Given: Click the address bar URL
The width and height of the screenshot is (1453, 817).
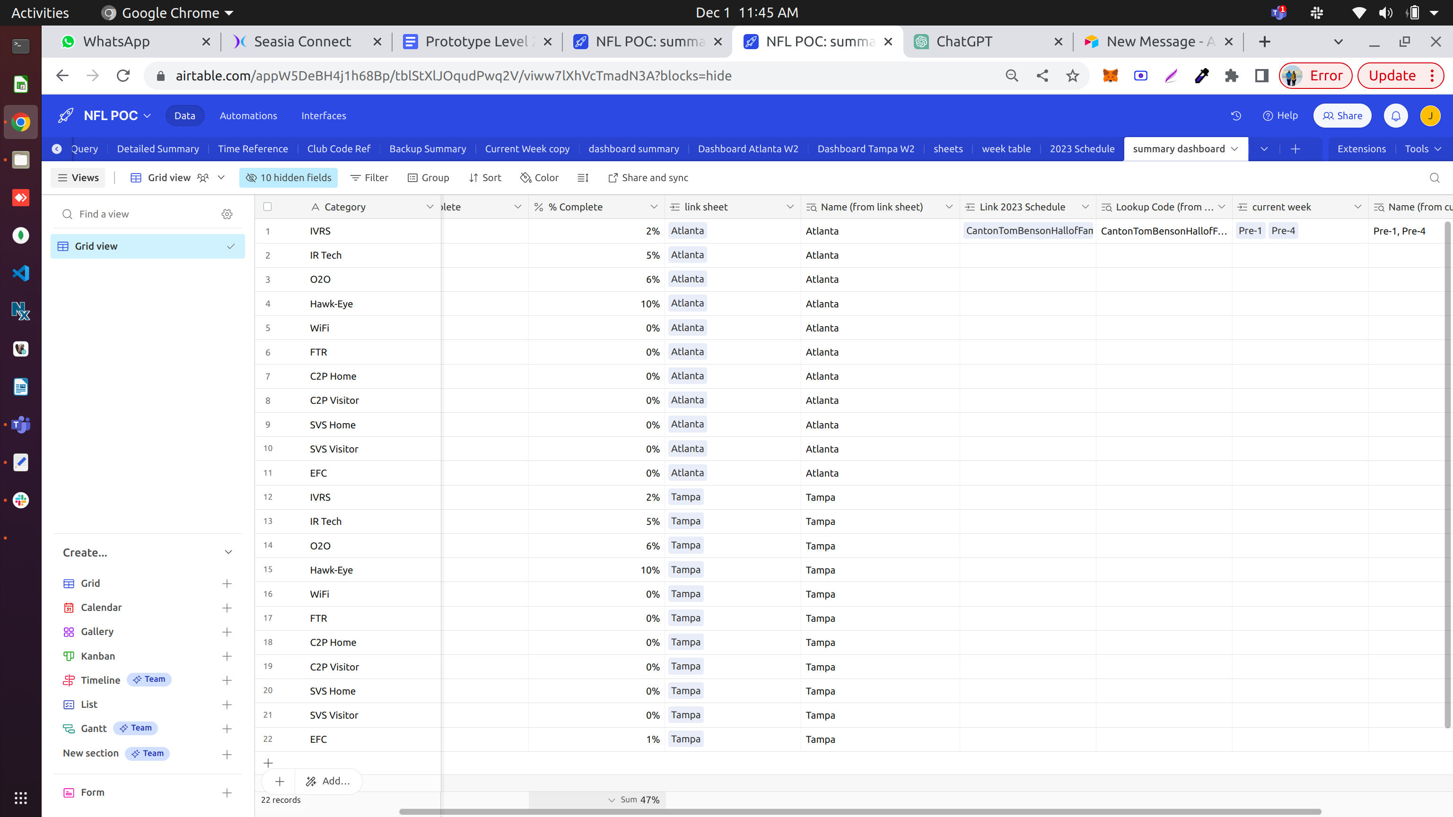Looking at the screenshot, I should [x=454, y=76].
